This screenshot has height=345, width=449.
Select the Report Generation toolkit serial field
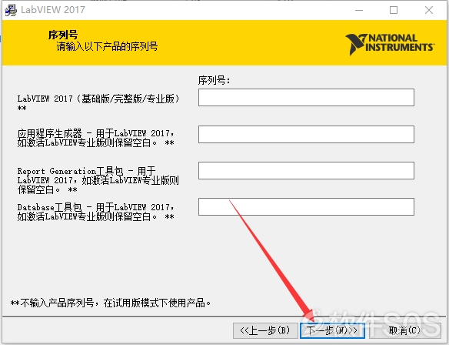(306, 170)
